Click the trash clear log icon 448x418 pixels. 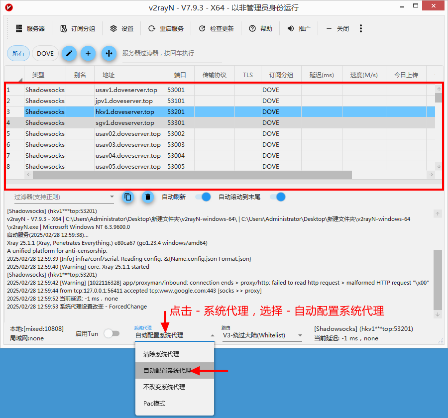point(148,197)
